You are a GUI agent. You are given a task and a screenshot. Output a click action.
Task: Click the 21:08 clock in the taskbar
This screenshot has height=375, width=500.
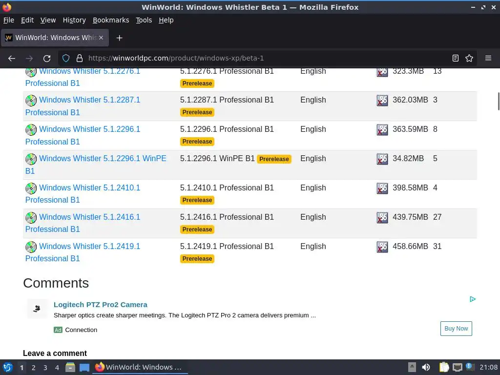(x=488, y=367)
